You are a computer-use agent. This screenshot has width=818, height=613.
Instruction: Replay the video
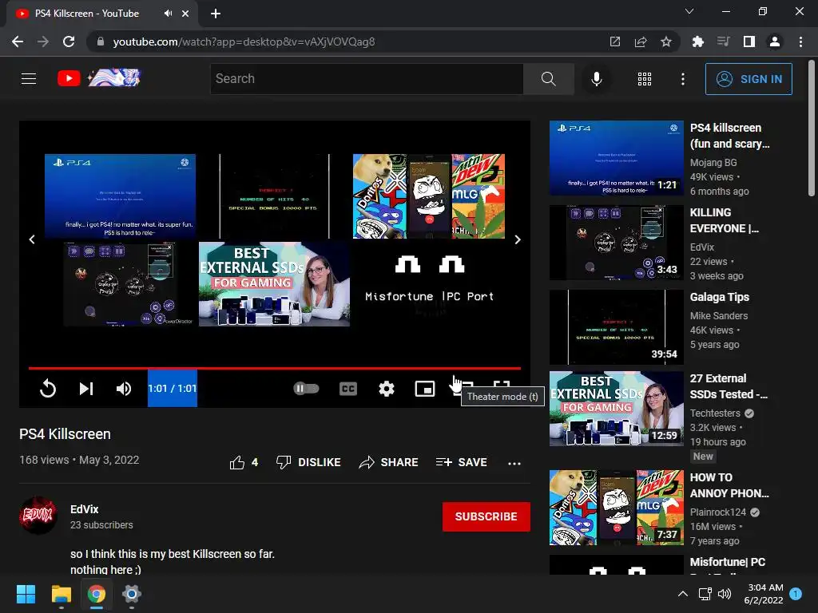pyautogui.click(x=47, y=389)
